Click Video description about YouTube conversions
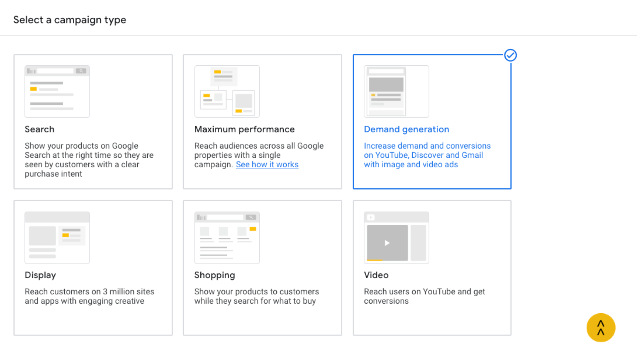 coord(424,296)
